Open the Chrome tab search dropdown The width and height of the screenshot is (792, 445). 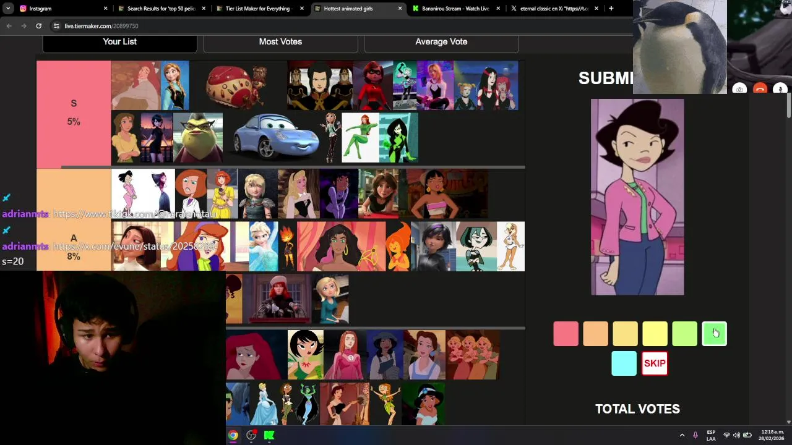tap(8, 9)
